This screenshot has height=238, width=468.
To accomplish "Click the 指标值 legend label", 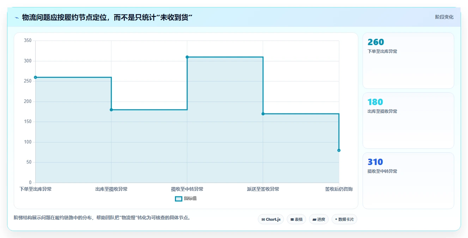I will tap(190, 199).
